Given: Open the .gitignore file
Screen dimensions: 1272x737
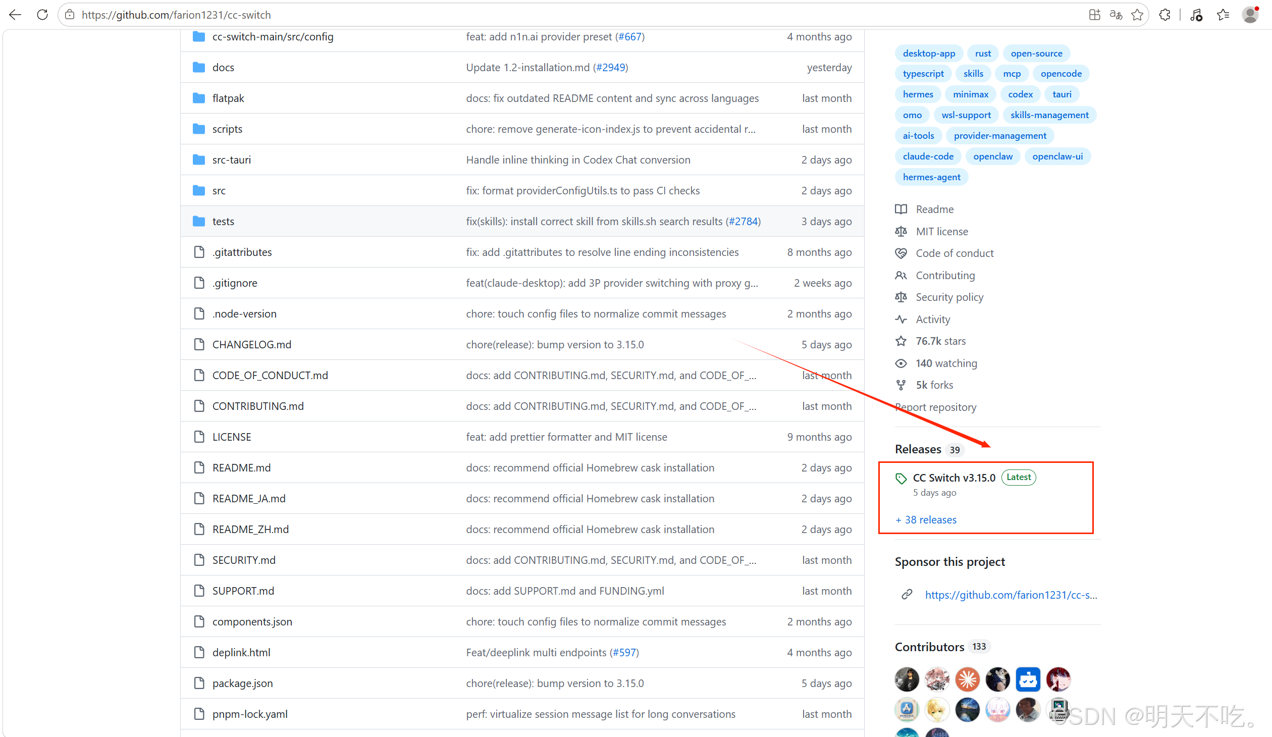Looking at the screenshot, I should 235,283.
